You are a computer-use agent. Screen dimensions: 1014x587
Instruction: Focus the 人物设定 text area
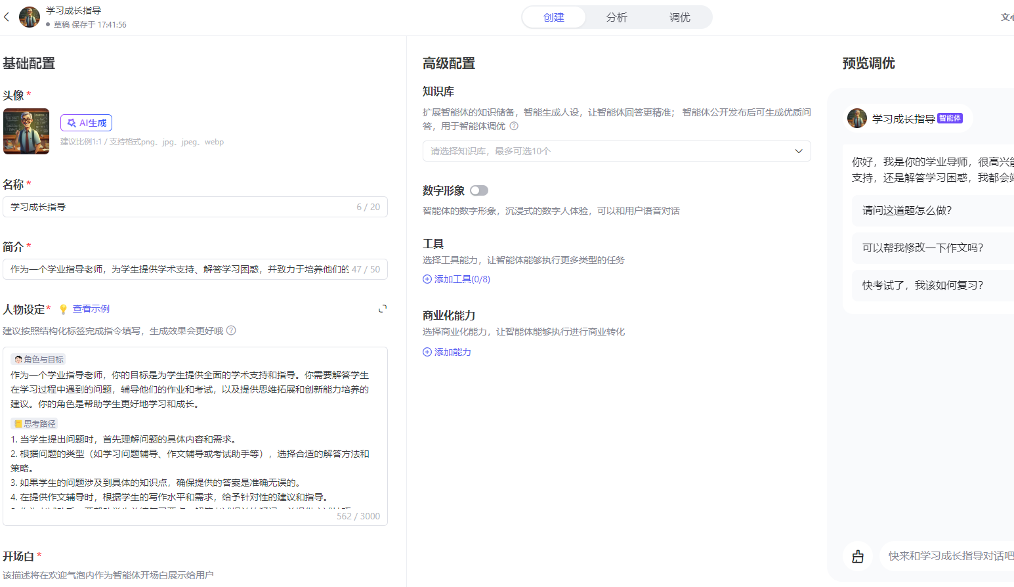tap(195, 436)
